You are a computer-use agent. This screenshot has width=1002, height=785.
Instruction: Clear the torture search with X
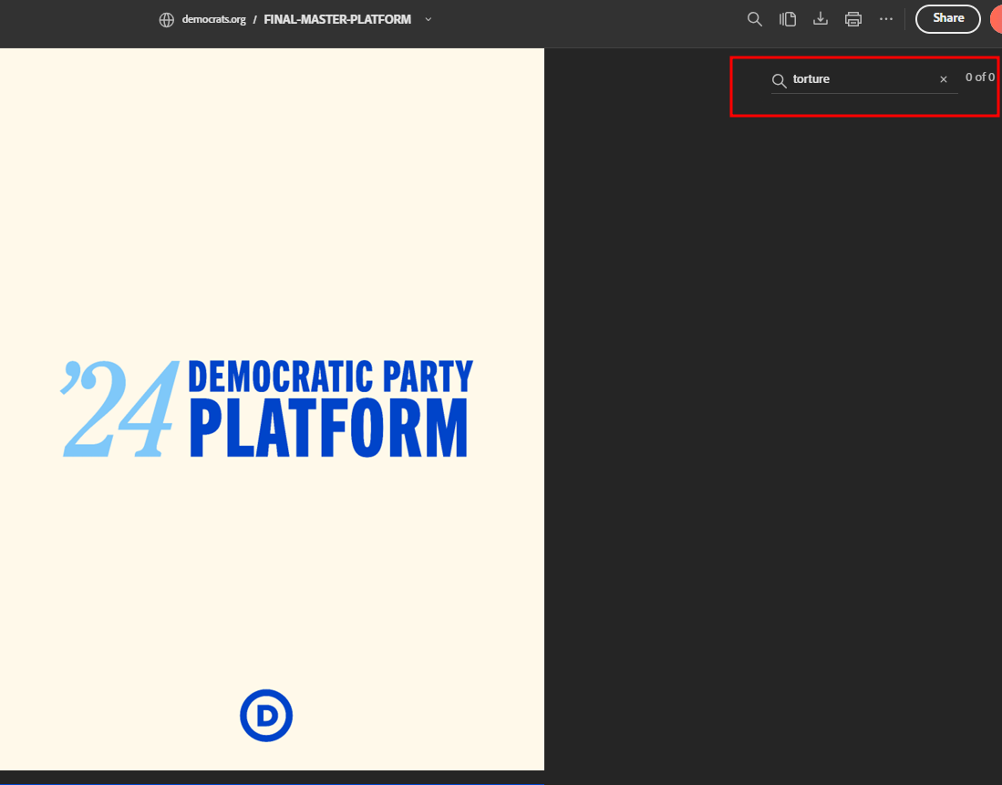[x=944, y=79]
